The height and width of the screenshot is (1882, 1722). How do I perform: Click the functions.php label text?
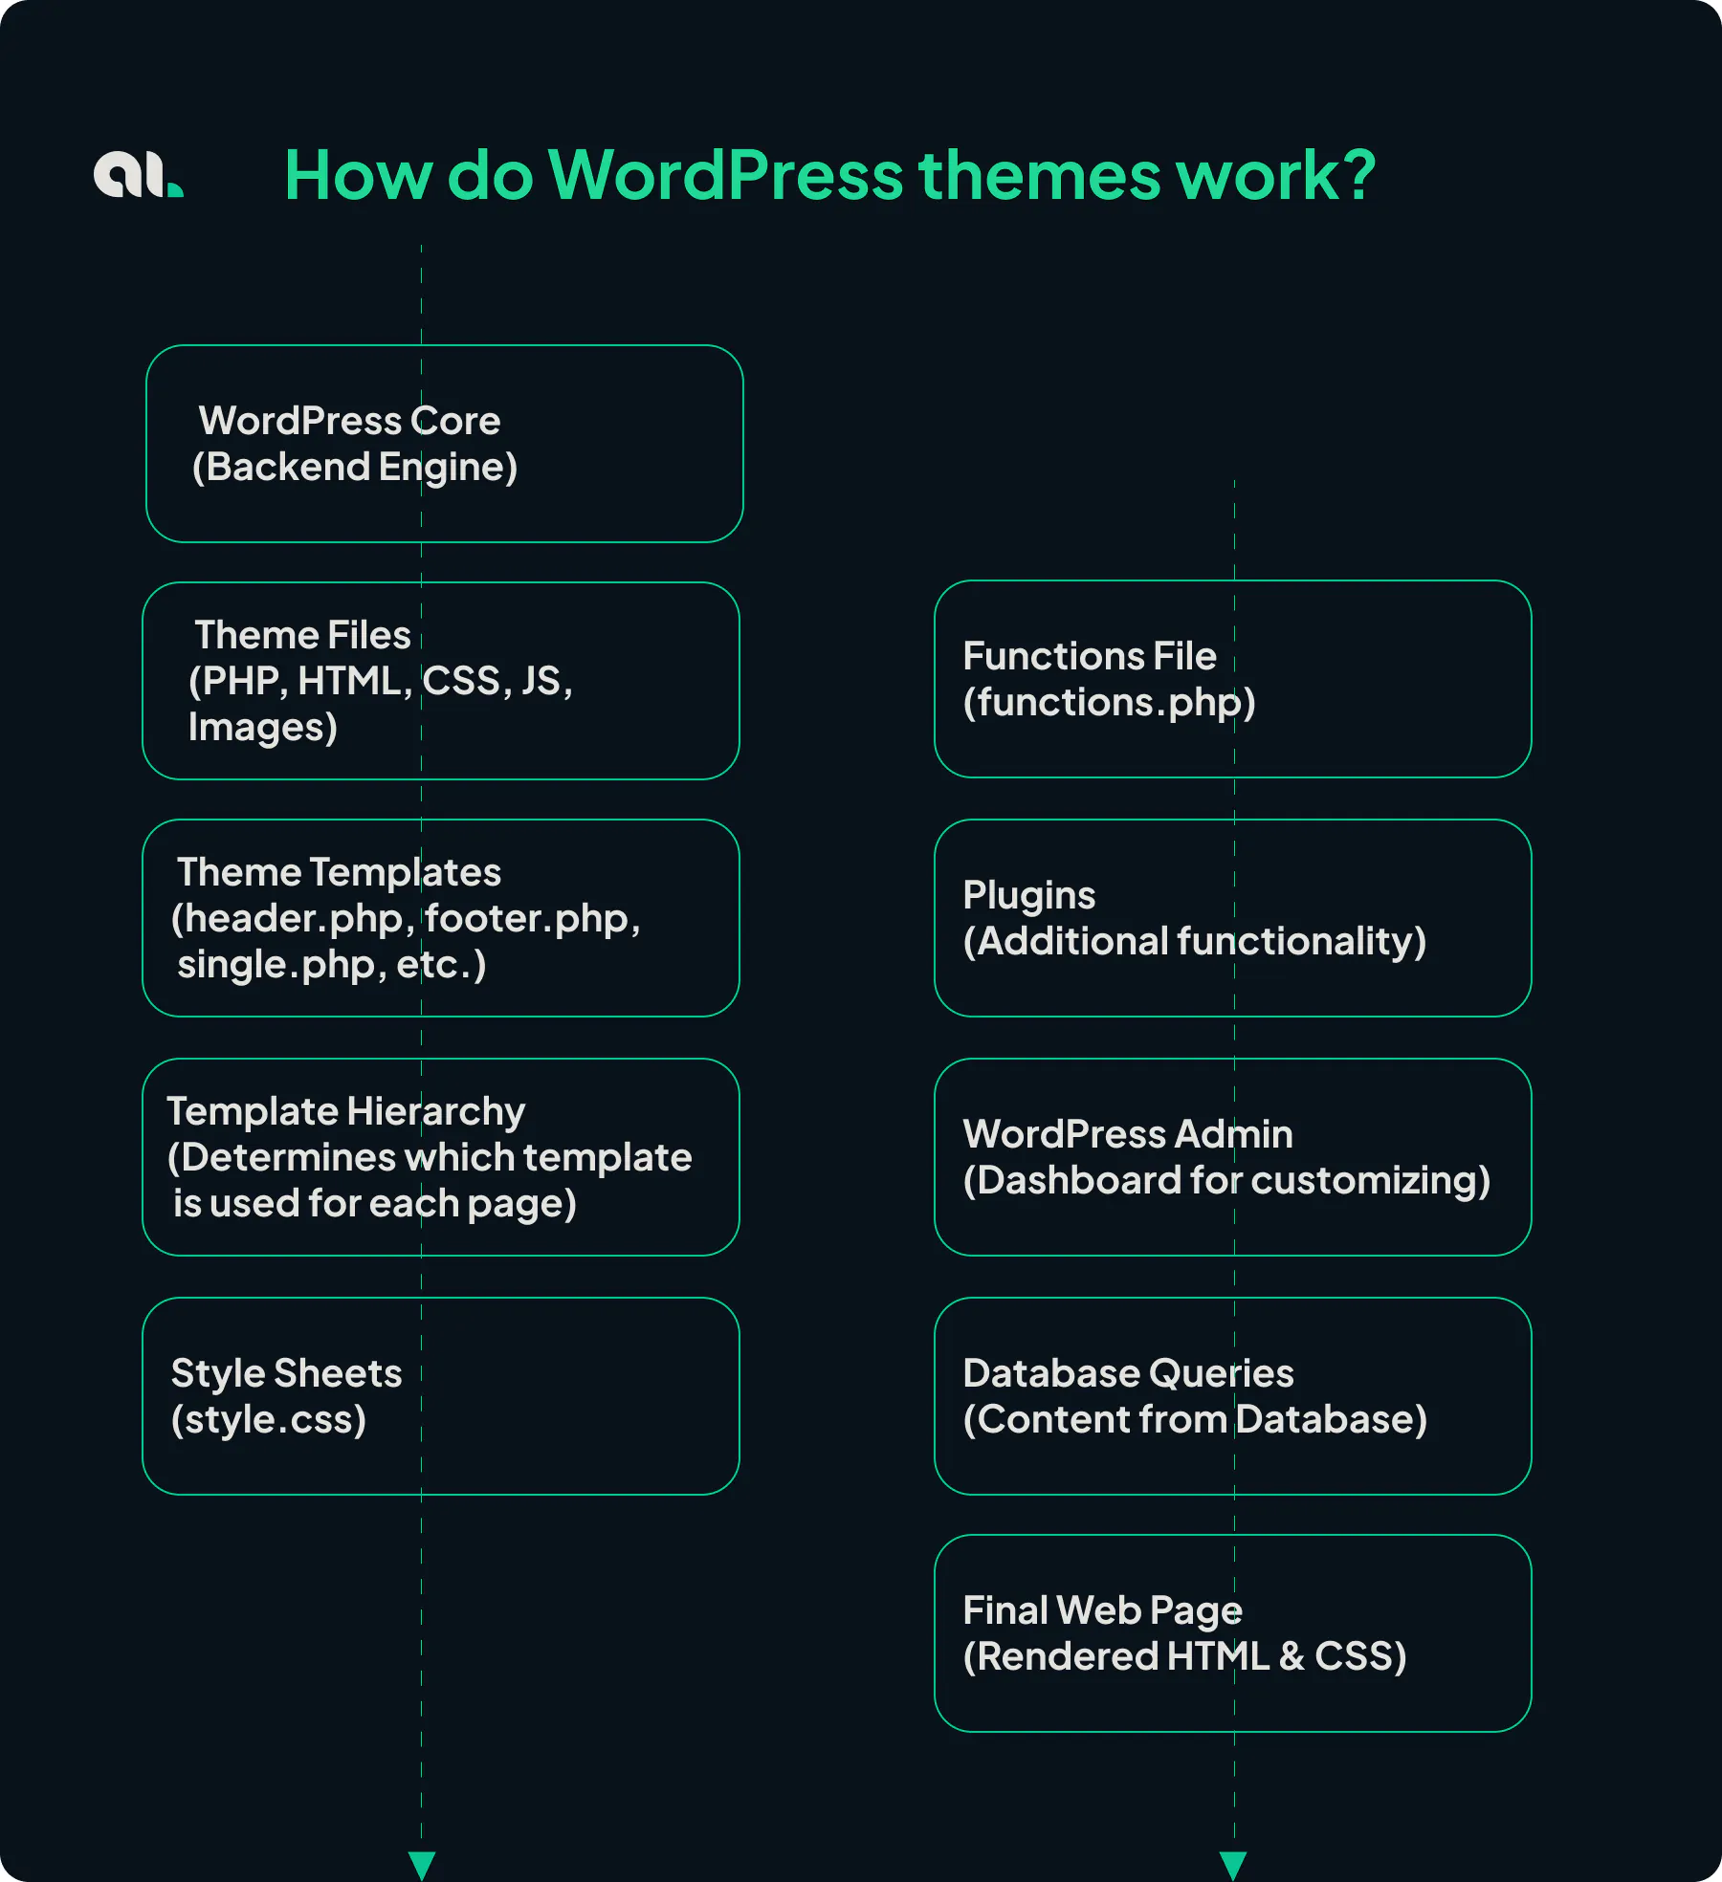click(1109, 702)
